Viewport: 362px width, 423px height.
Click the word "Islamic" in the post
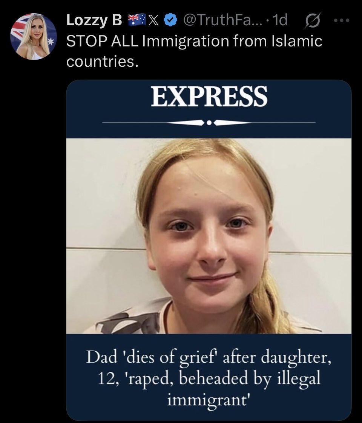tap(297, 41)
